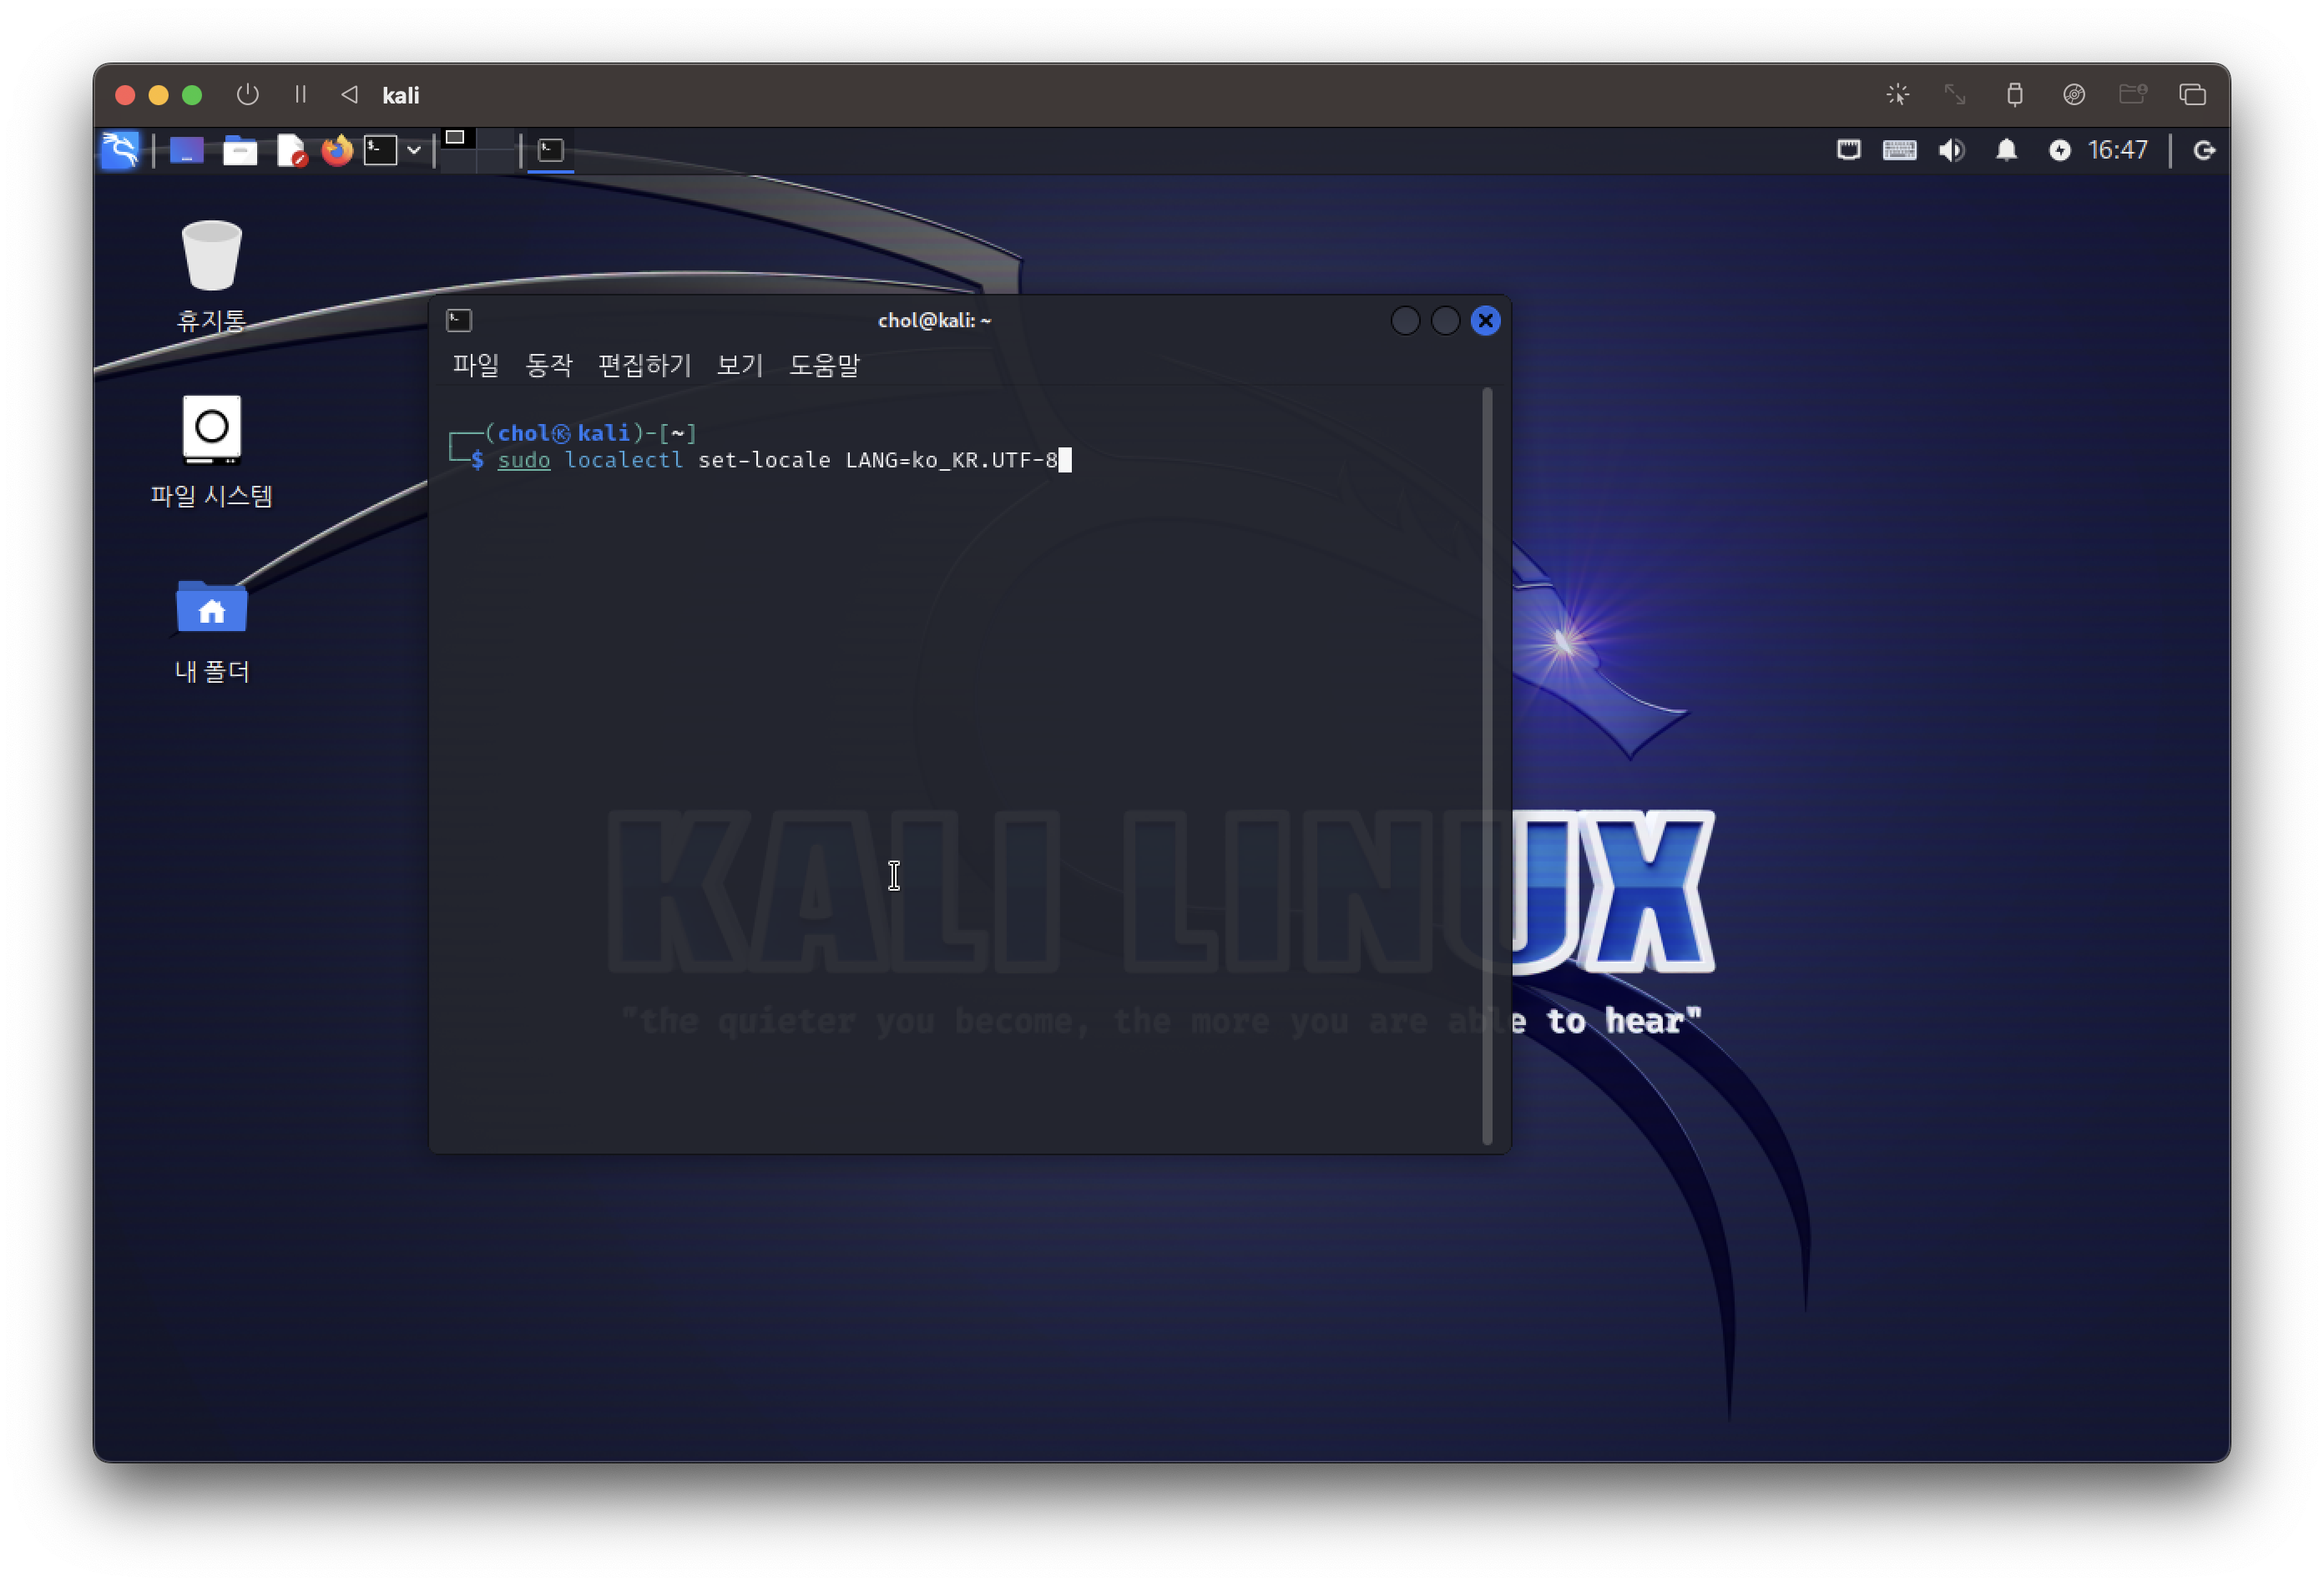Image resolution: width=2324 pixels, height=1586 pixels.
Task: Minimize the terminal window
Action: [x=1405, y=321]
